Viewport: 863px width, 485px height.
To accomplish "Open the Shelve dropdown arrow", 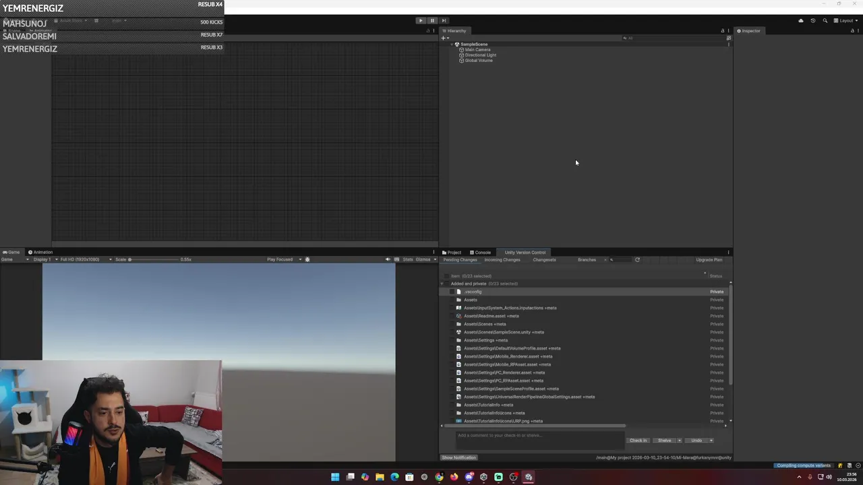I will pos(680,441).
